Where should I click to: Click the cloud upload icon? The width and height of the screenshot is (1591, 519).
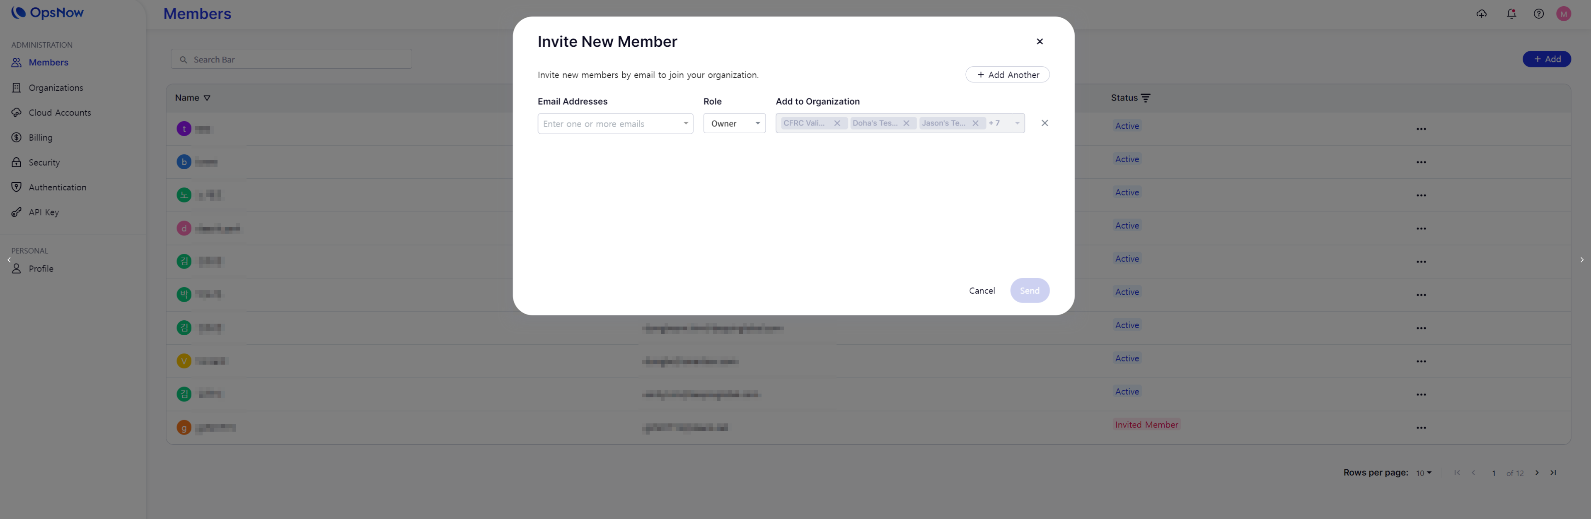pyautogui.click(x=1481, y=14)
